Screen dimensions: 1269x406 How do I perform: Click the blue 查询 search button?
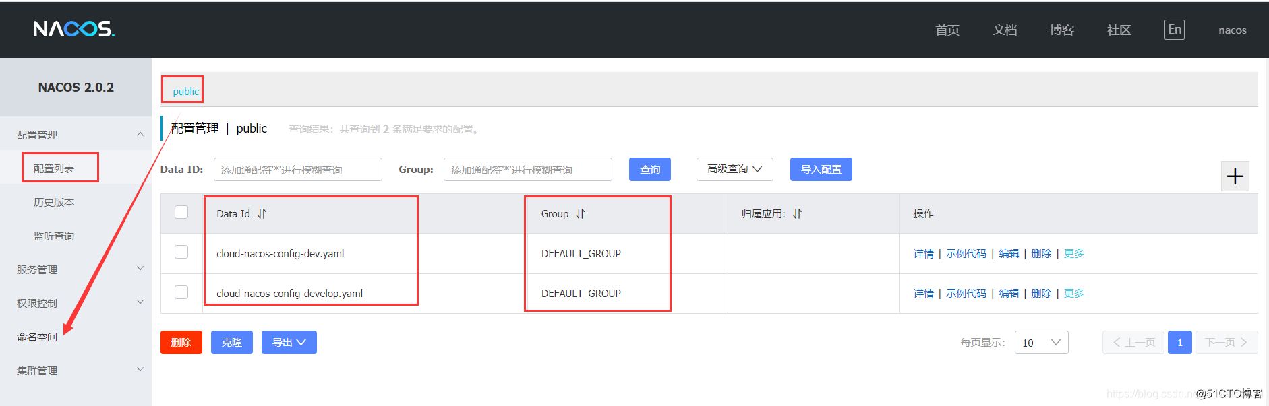(x=649, y=170)
